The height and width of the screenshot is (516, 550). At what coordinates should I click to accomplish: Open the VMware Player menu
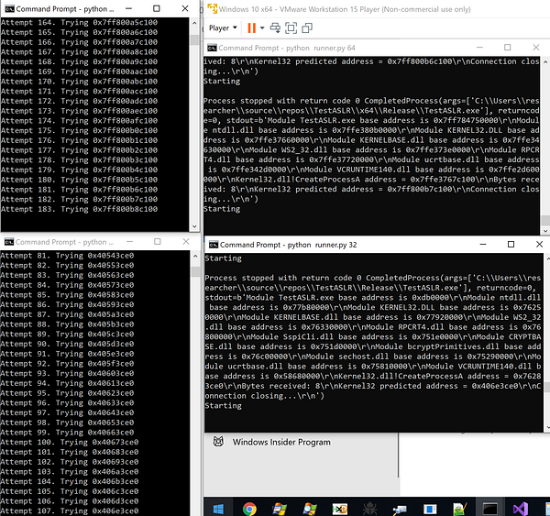(x=223, y=27)
